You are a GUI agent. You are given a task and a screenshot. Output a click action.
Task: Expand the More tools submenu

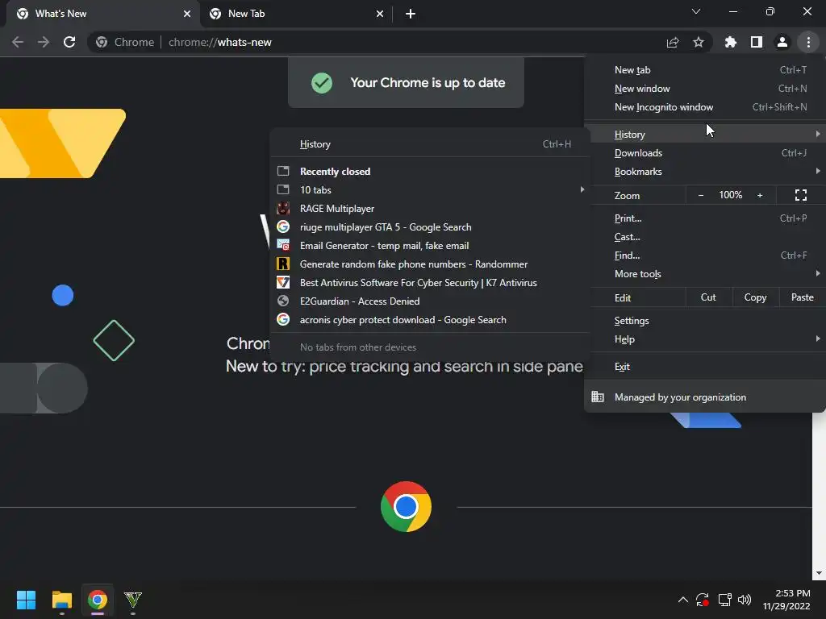[x=705, y=274]
